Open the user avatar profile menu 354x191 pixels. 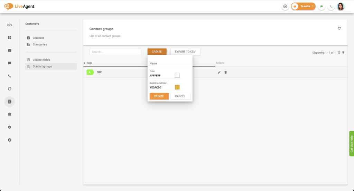pos(341,6)
